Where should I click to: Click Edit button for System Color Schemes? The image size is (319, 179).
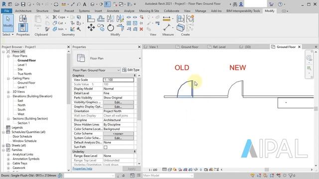[118, 138]
